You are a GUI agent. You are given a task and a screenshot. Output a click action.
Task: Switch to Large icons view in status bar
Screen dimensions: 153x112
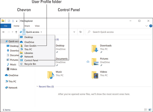(150, 110)
